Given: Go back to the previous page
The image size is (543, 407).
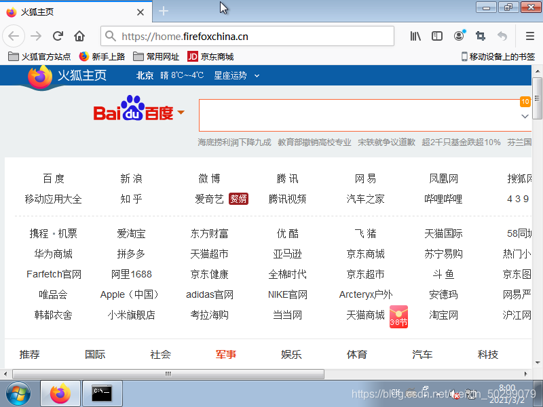Looking at the screenshot, I should point(14,36).
